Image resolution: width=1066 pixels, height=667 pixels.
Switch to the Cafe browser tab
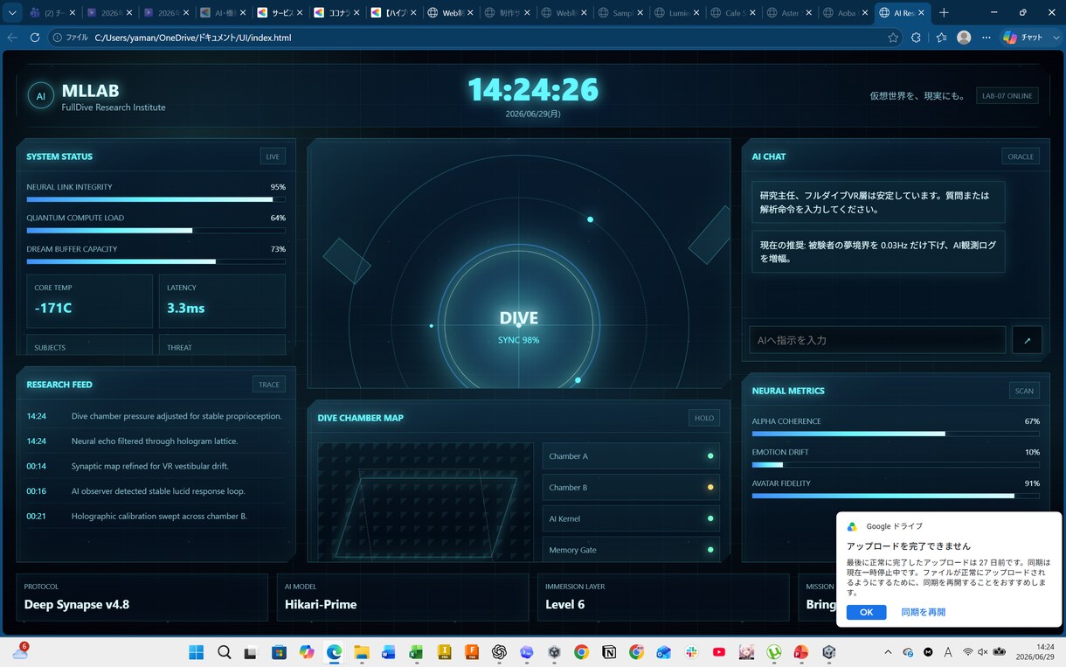click(732, 13)
